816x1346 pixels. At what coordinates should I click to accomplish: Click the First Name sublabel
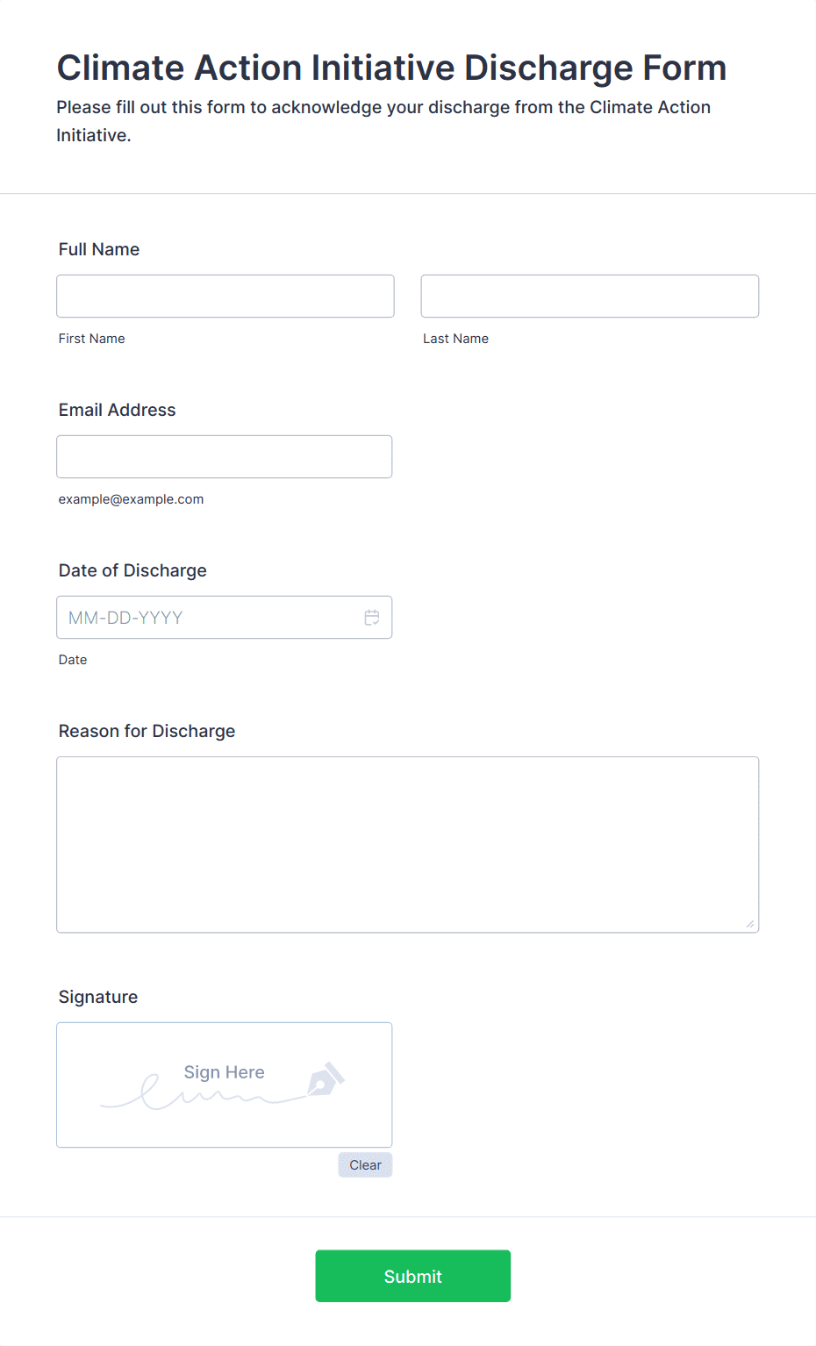tap(92, 339)
